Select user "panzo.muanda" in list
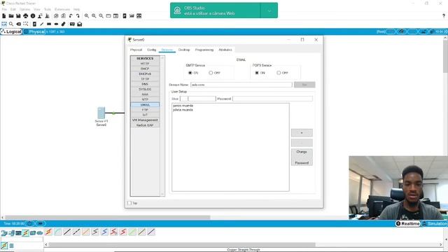This screenshot has height=252, width=448. click(x=183, y=106)
